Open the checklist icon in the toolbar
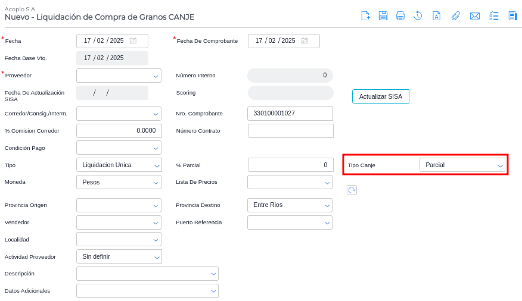The image size is (522, 301). point(494,16)
